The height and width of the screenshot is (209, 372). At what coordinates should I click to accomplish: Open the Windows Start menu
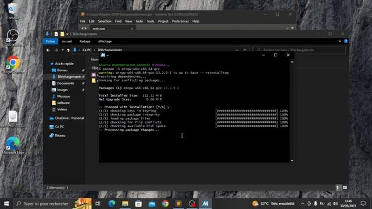pyautogui.click(x=6, y=204)
